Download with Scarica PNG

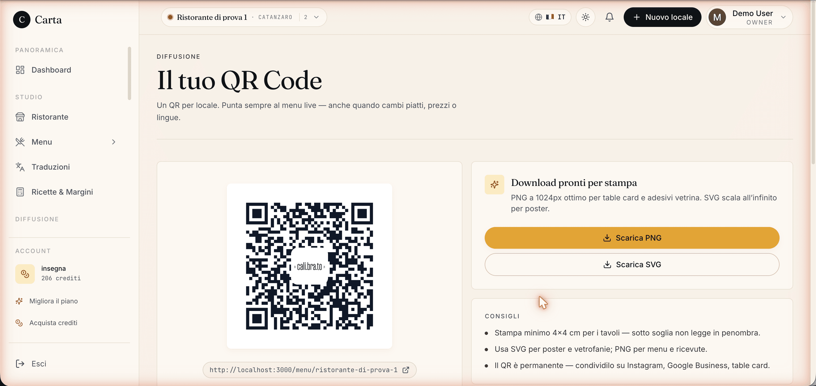[x=632, y=238]
